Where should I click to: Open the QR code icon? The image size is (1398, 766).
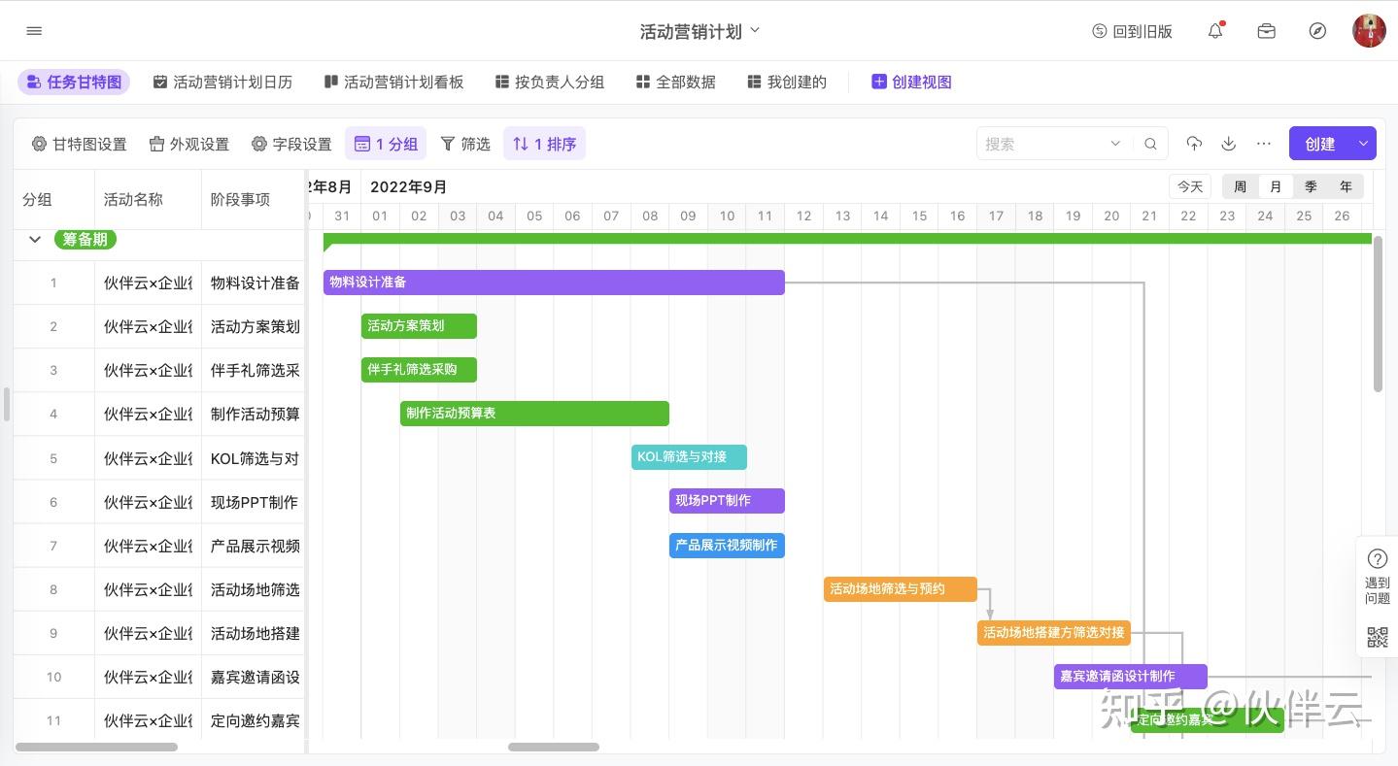[1378, 637]
